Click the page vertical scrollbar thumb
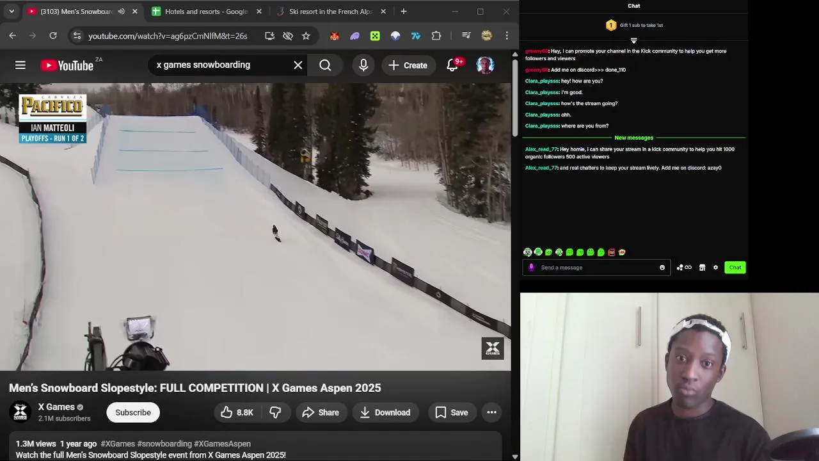 point(515,98)
